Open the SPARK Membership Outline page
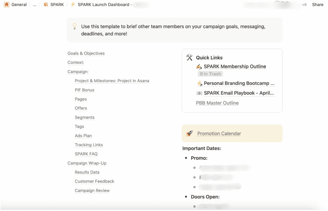 [235, 66]
